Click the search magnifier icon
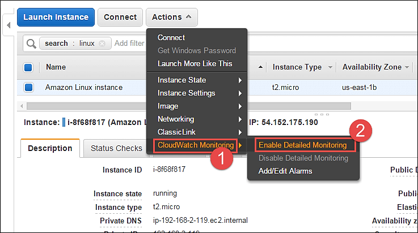 [31, 44]
